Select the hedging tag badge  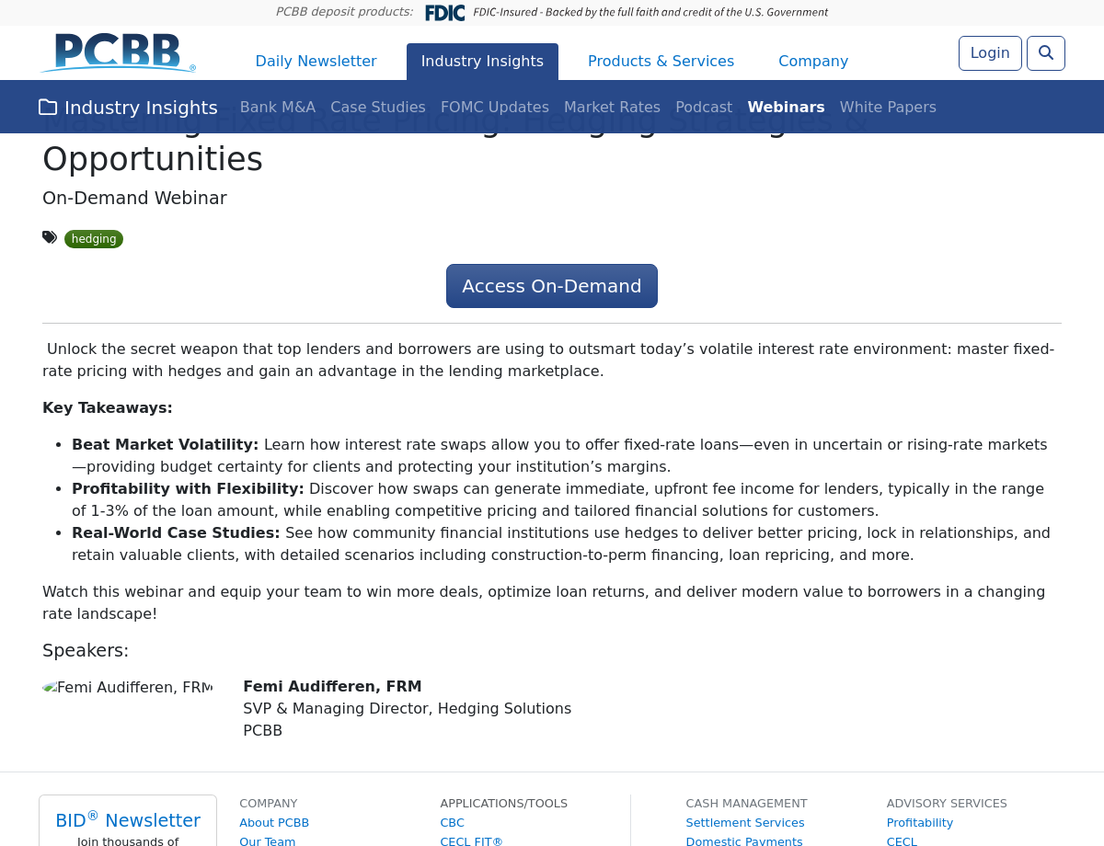point(94,239)
